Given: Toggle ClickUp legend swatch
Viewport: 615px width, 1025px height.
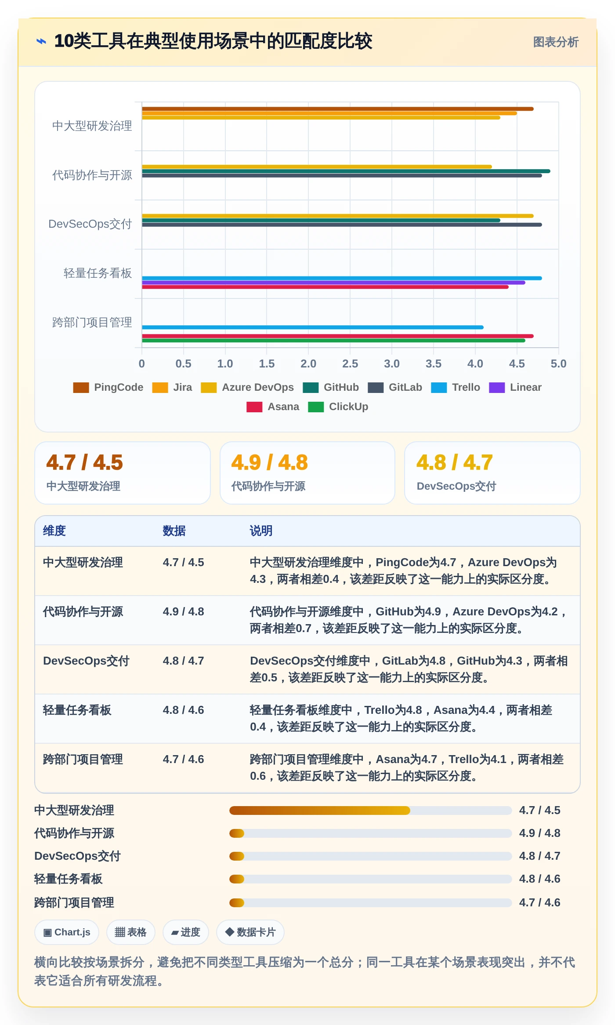Looking at the screenshot, I should tap(316, 407).
